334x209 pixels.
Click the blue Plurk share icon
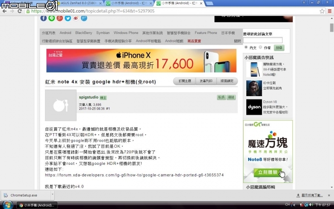coord(84,18)
